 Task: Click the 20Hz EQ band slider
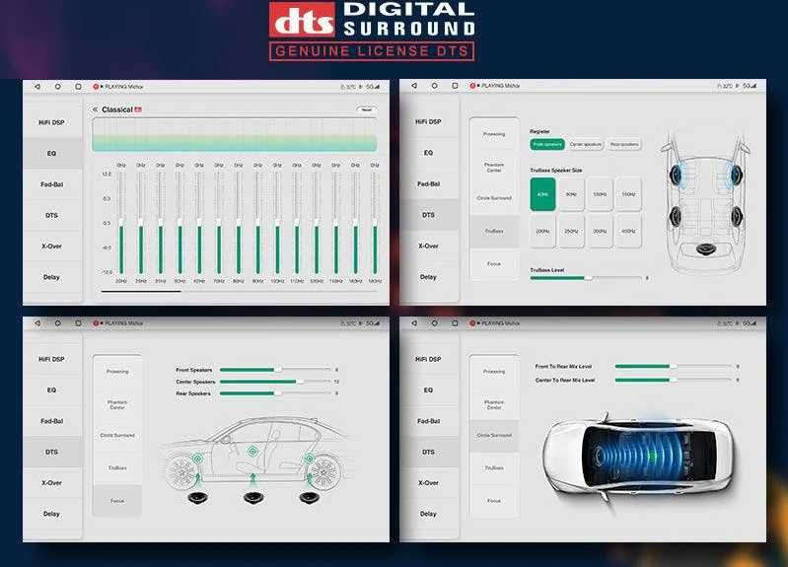121,223
